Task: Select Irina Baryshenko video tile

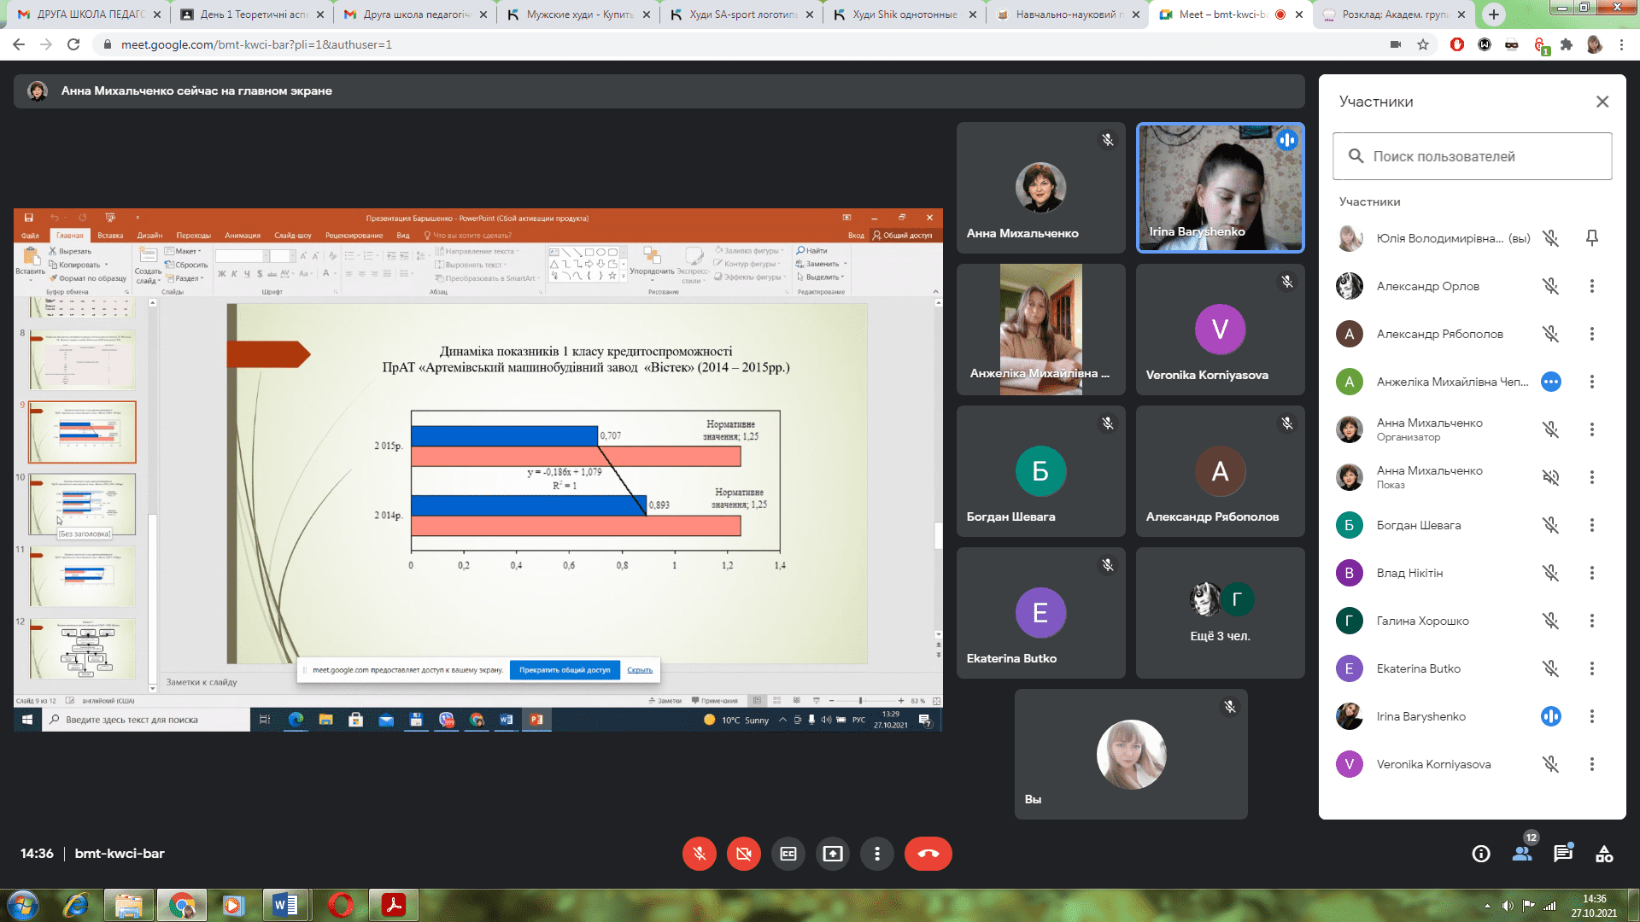Action: point(1220,188)
